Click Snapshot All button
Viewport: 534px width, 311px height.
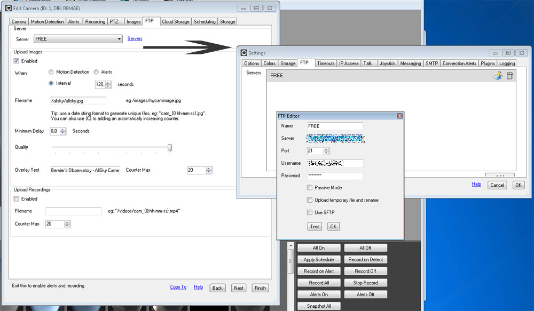[x=319, y=306]
